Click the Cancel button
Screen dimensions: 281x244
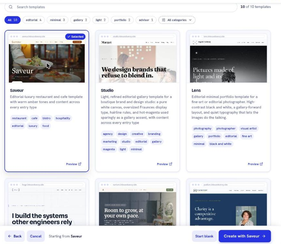tap(36, 236)
